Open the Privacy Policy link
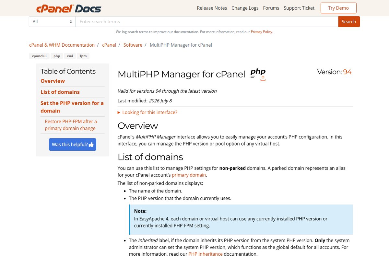The width and height of the screenshot is (389, 256). tap(262, 32)
